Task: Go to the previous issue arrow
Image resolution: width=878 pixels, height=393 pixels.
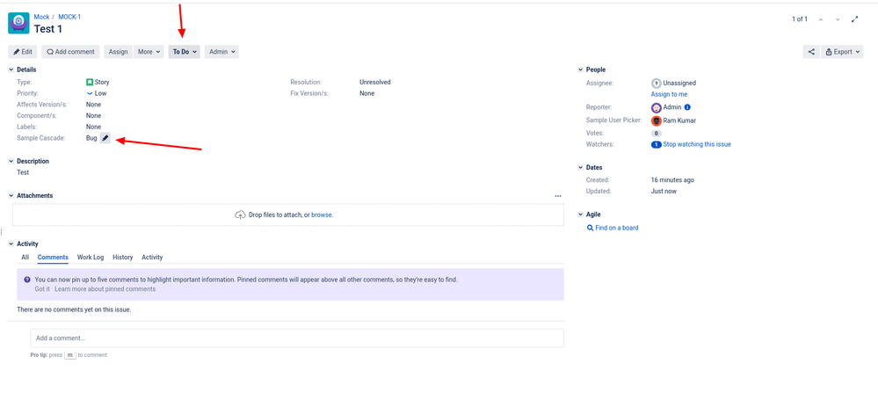Action: coord(820,19)
